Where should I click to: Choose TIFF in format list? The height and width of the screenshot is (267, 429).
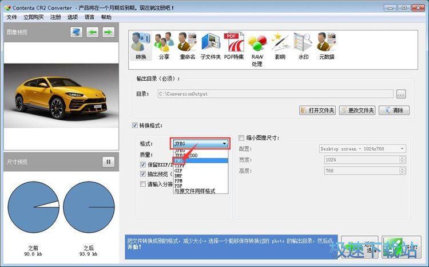click(x=201, y=166)
